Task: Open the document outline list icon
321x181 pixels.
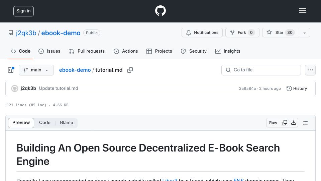Action: (x=305, y=123)
